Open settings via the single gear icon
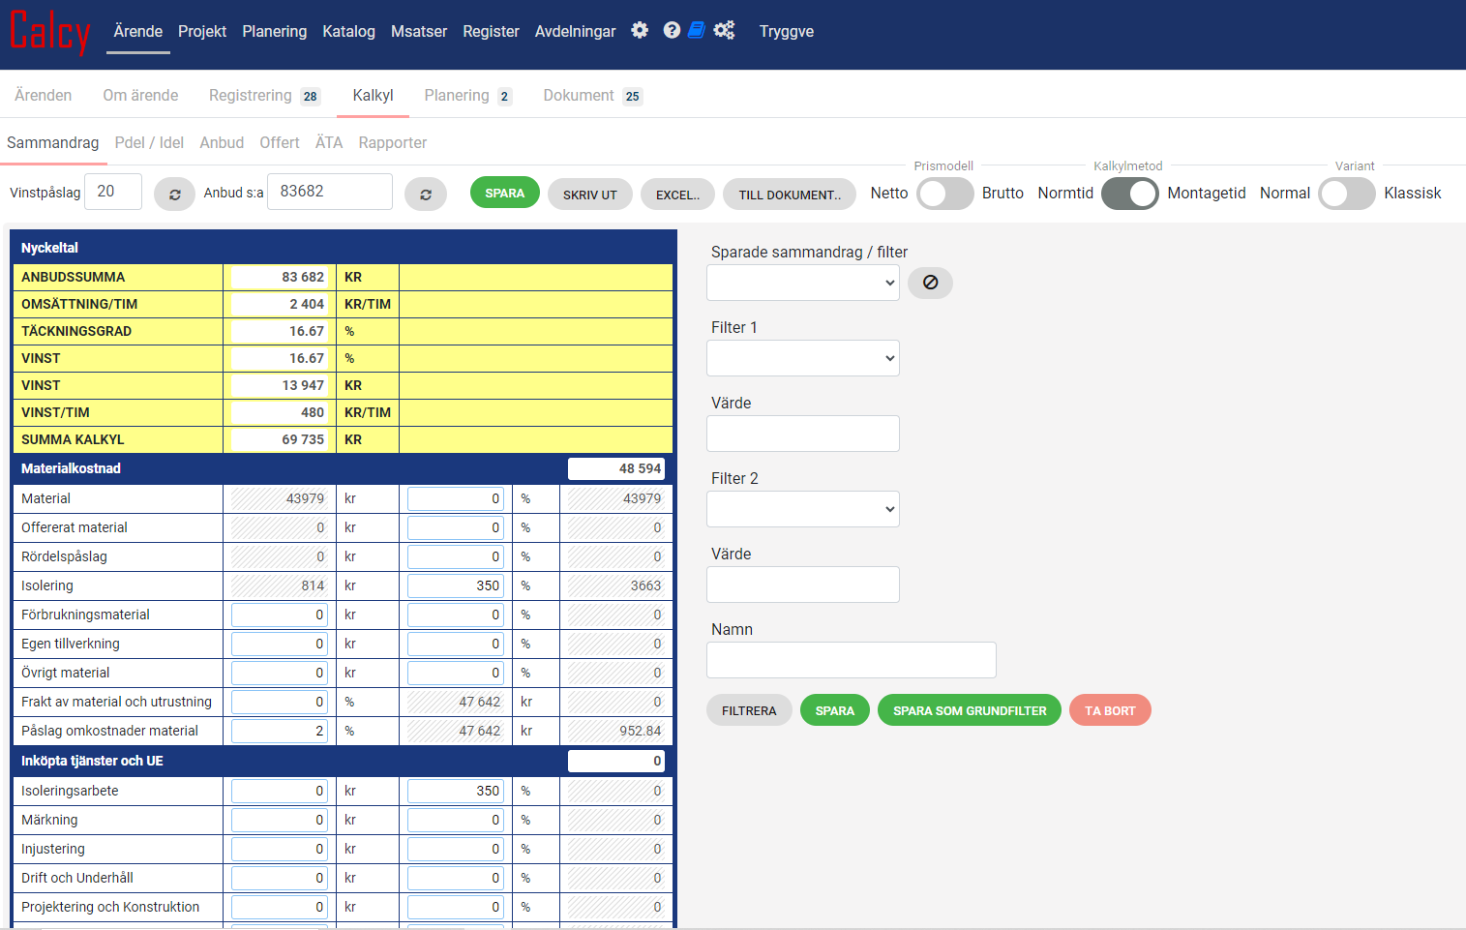Viewport: 1466px width, 930px height. pyautogui.click(x=640, y=31)
